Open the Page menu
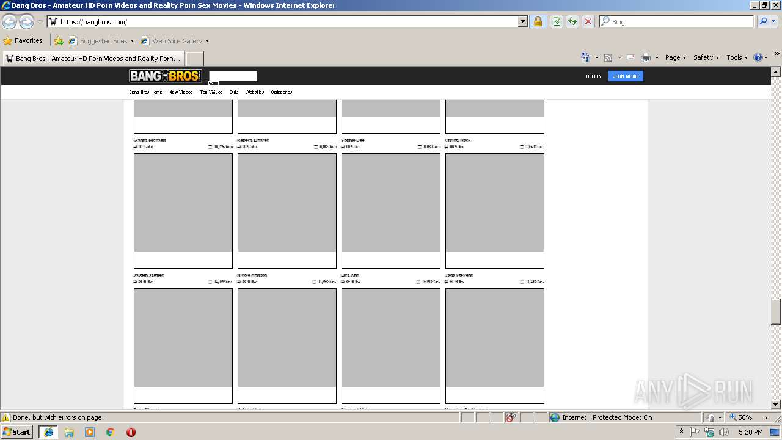The image size is (782, 440). (675, 57)
